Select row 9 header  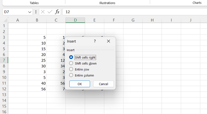tap(4, 72)
